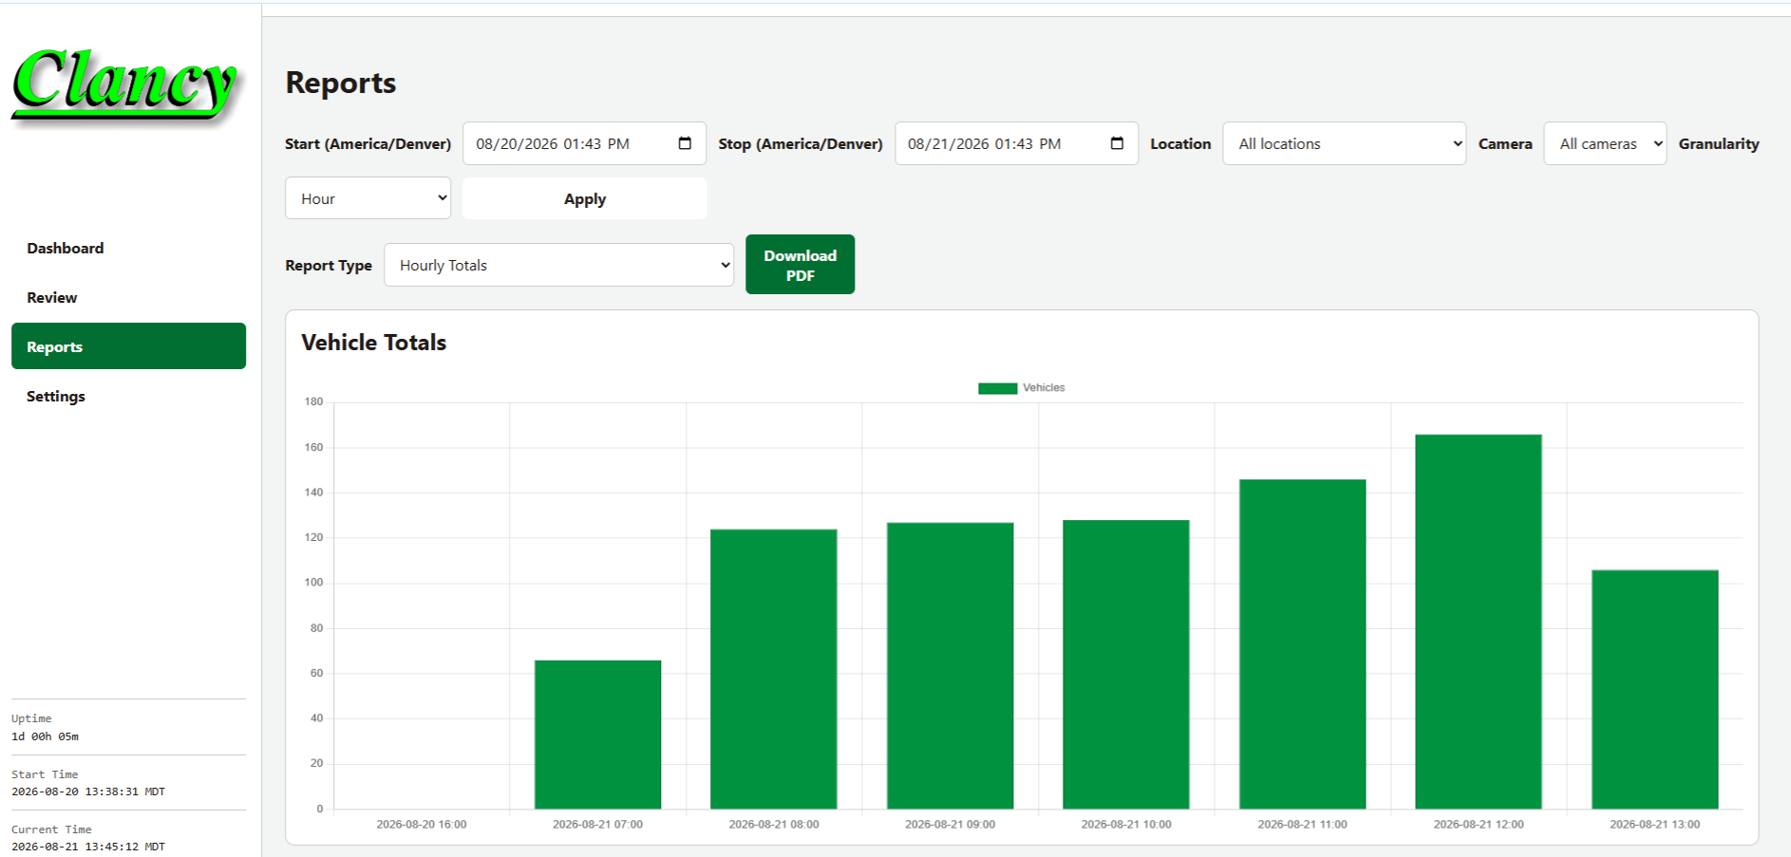Click the Stop date input field
The width and height of the screenshot is (1791, 857).
1016,143
